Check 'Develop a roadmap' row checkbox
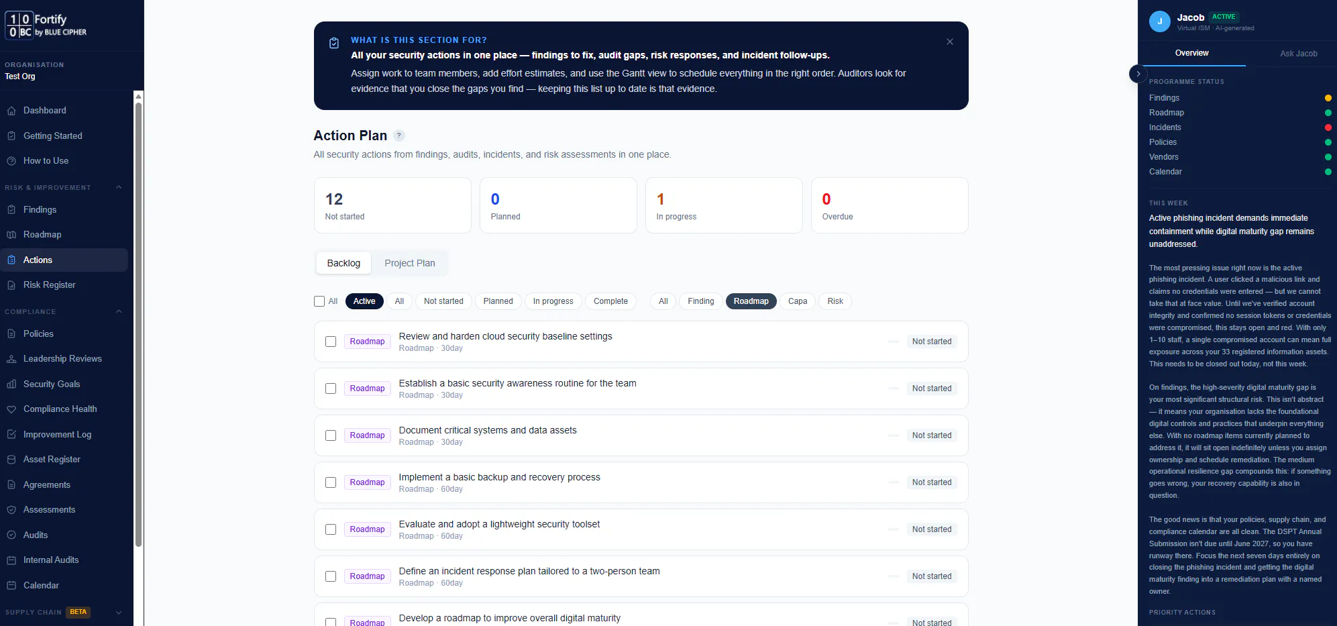 (331, 623)
